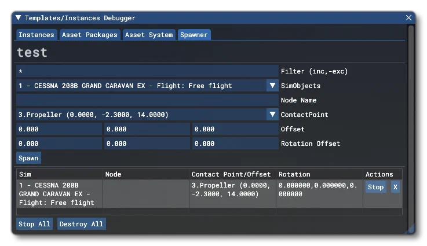
Task: Select the Spawner tab
Action: (x=194, y=35)
